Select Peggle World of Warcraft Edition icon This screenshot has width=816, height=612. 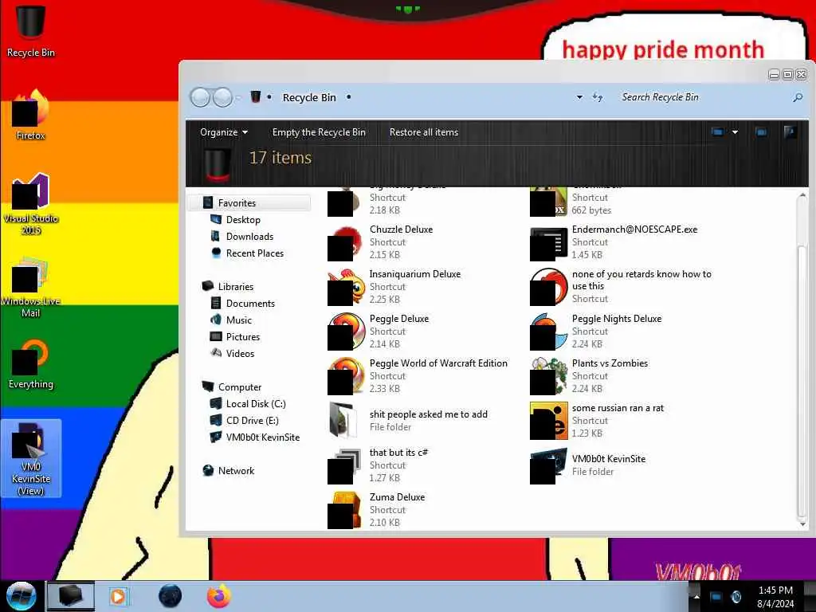pyautogui.click(x=346, y=376)
